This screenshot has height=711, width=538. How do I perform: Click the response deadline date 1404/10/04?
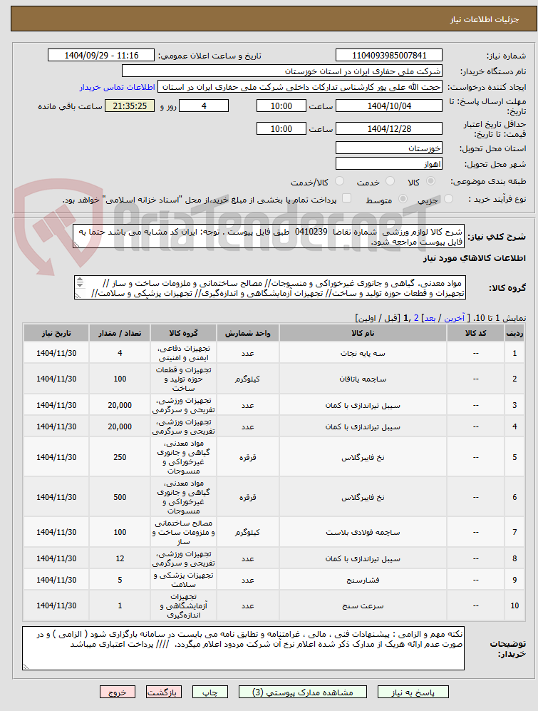tap(389, 106)
